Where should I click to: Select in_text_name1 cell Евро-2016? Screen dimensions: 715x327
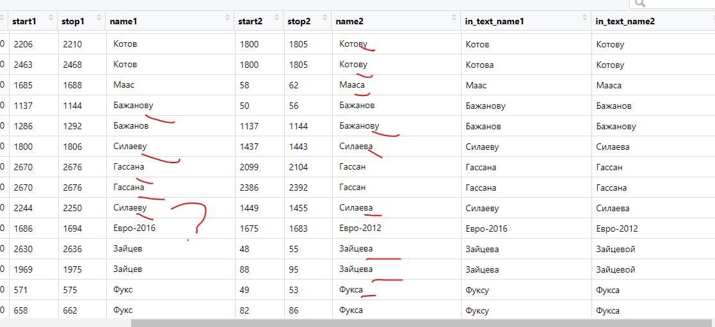tap(486, 228)
